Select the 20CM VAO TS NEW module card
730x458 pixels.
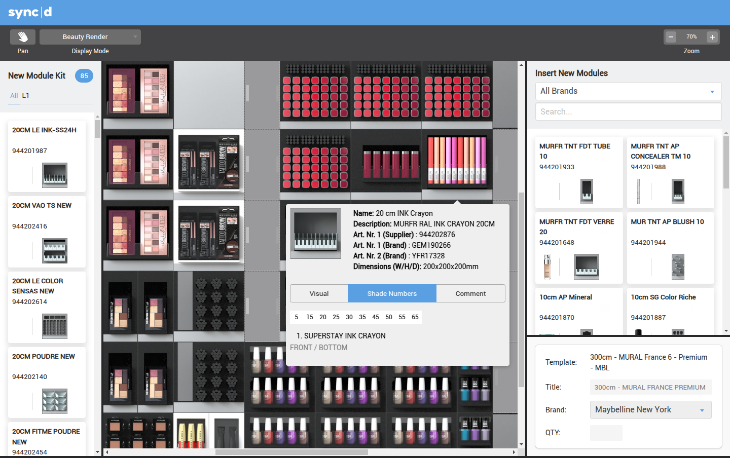click(47, 232)
